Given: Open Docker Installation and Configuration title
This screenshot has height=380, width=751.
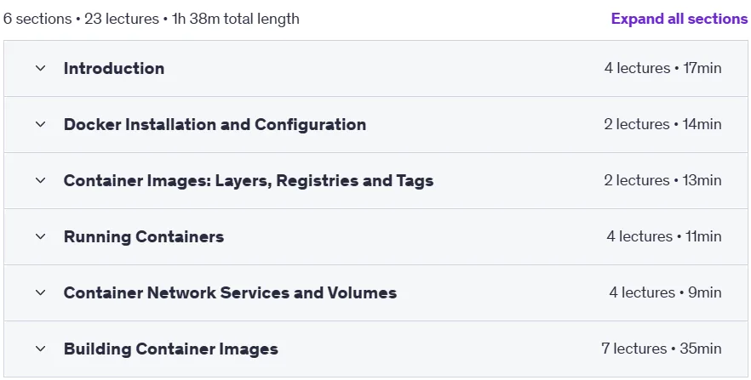Looking at the screenshot, I should point(215,124).
